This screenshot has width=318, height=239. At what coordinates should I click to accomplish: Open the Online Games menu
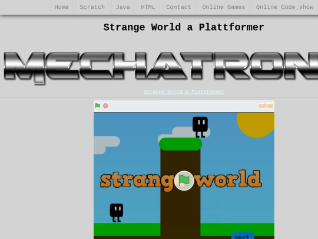pos(224,7)
